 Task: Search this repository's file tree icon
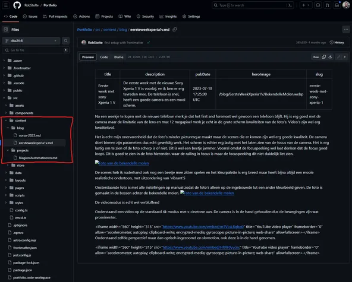coord(66,40)
